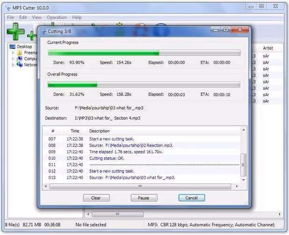
Task: Select log row 013 Source 03 what for_.mp3
Action: (x=141, y=177)
